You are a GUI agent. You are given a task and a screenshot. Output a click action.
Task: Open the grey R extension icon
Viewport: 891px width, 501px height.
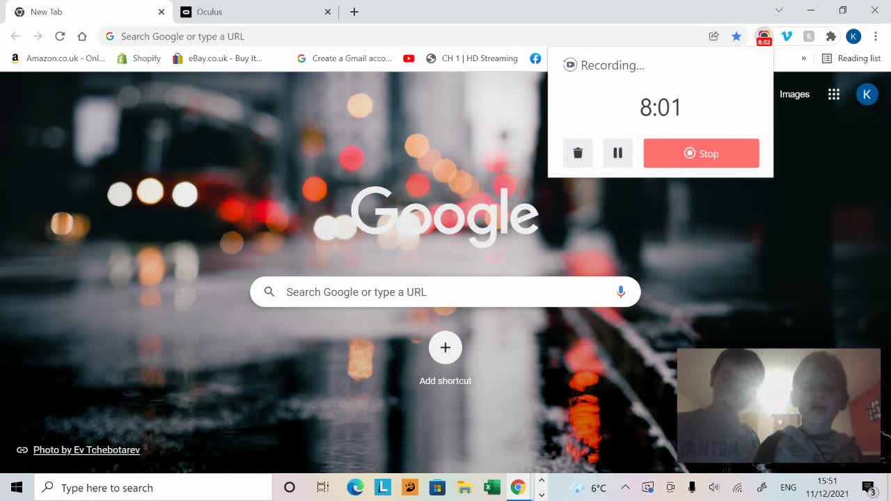pos(808,36)
